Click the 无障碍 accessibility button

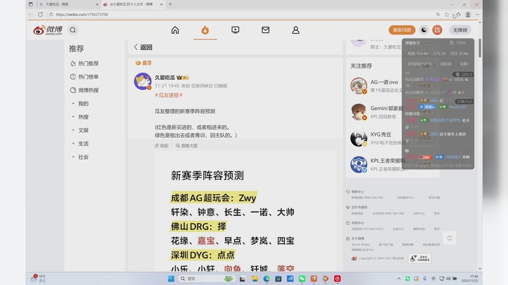(460, 30)
